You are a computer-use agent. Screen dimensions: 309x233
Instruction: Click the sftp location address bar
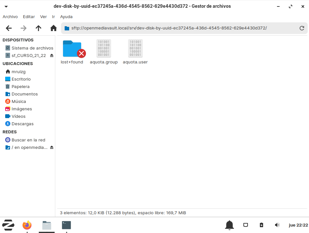pyautogui.click(x=181, y=28)
